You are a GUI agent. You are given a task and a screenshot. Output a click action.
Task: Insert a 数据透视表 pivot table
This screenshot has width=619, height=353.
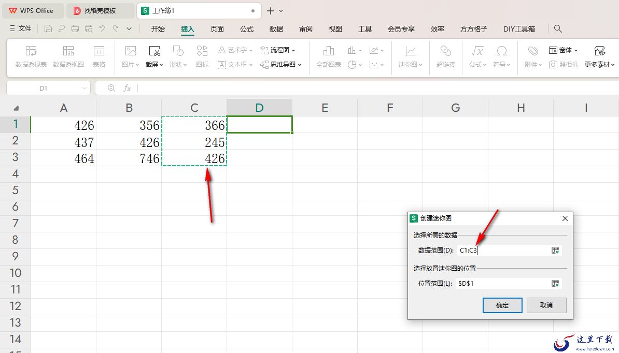point(31,56)
